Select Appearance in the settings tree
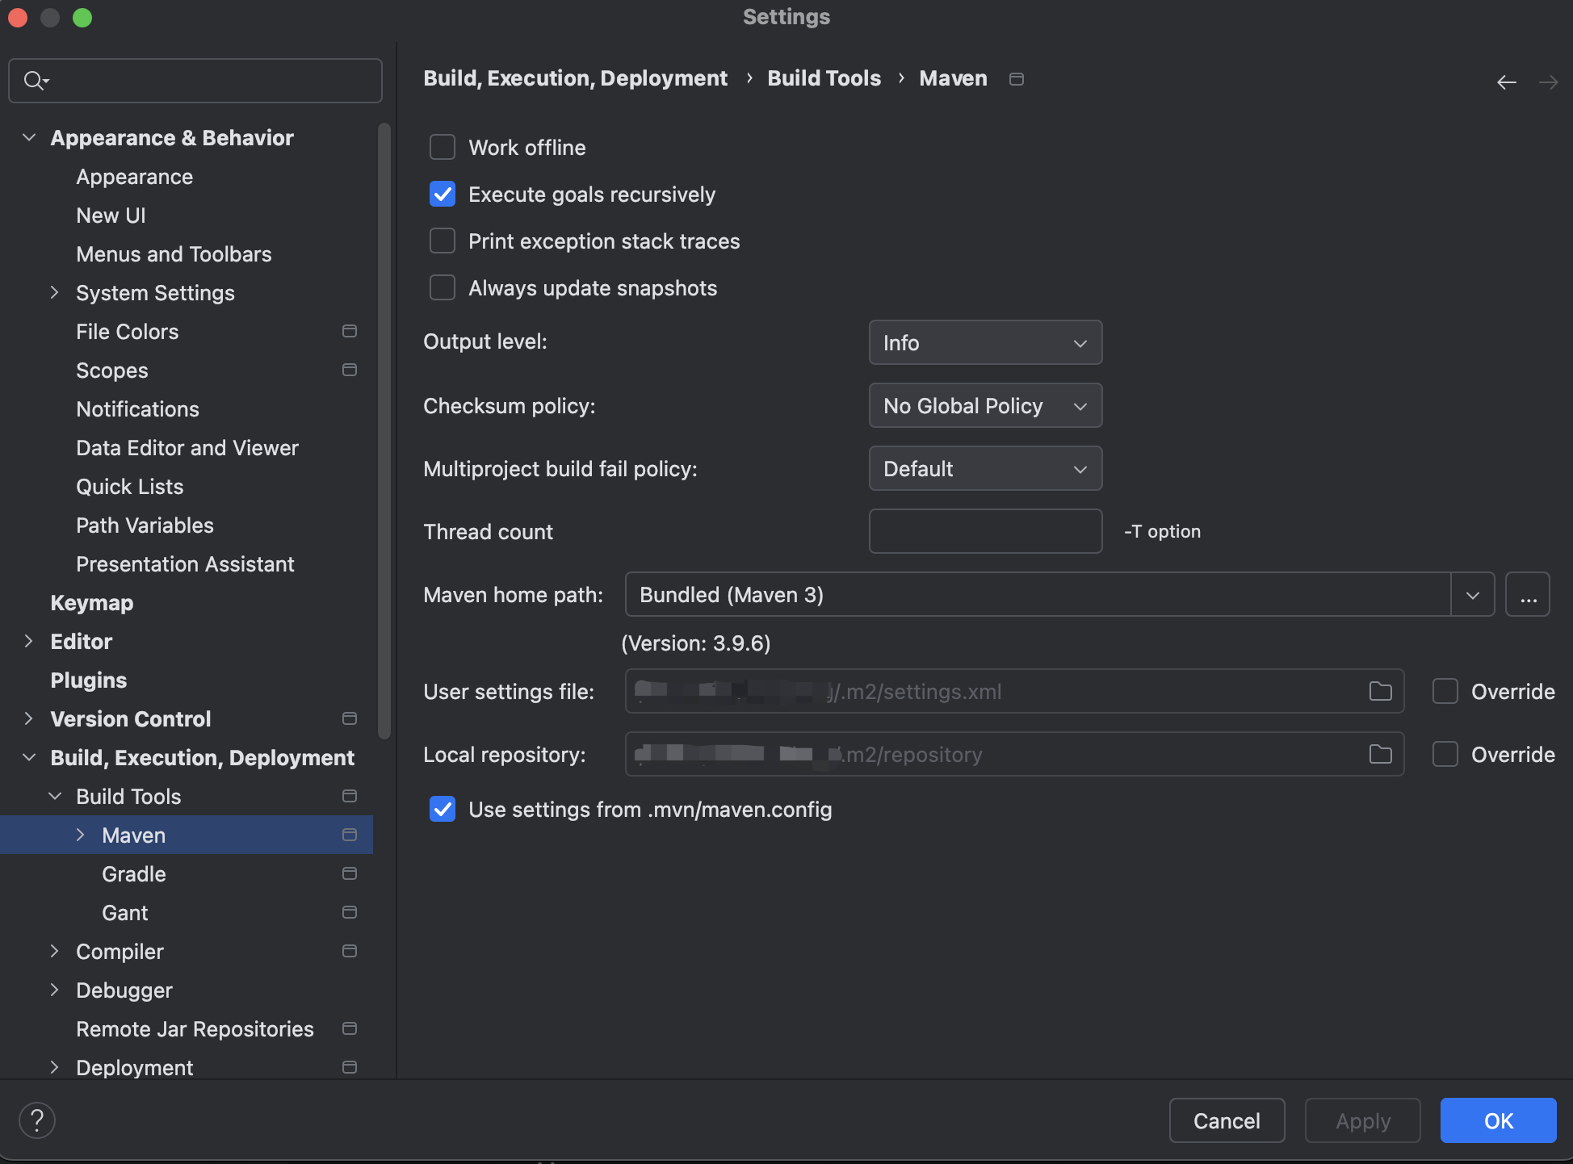Viewport: 1573px width, 1164px height. [x=134, y=177]
